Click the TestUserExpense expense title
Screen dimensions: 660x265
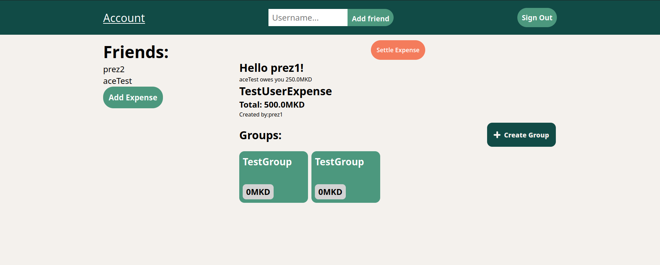coord(285,91)
